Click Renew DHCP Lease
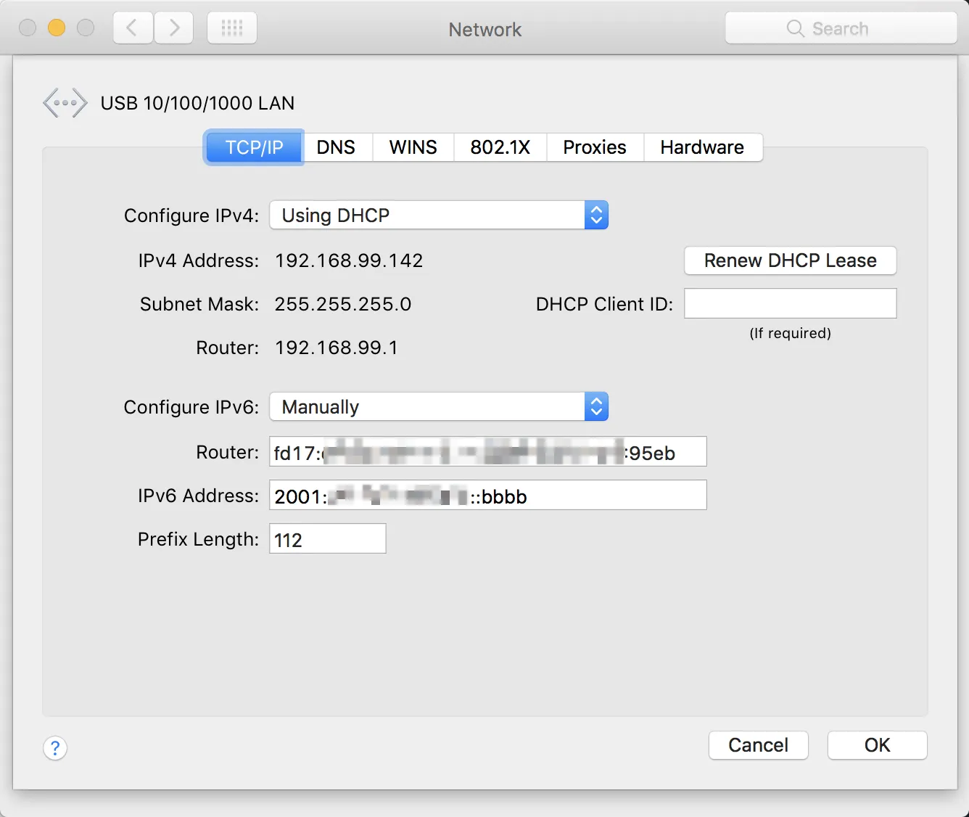 [791, 260]
